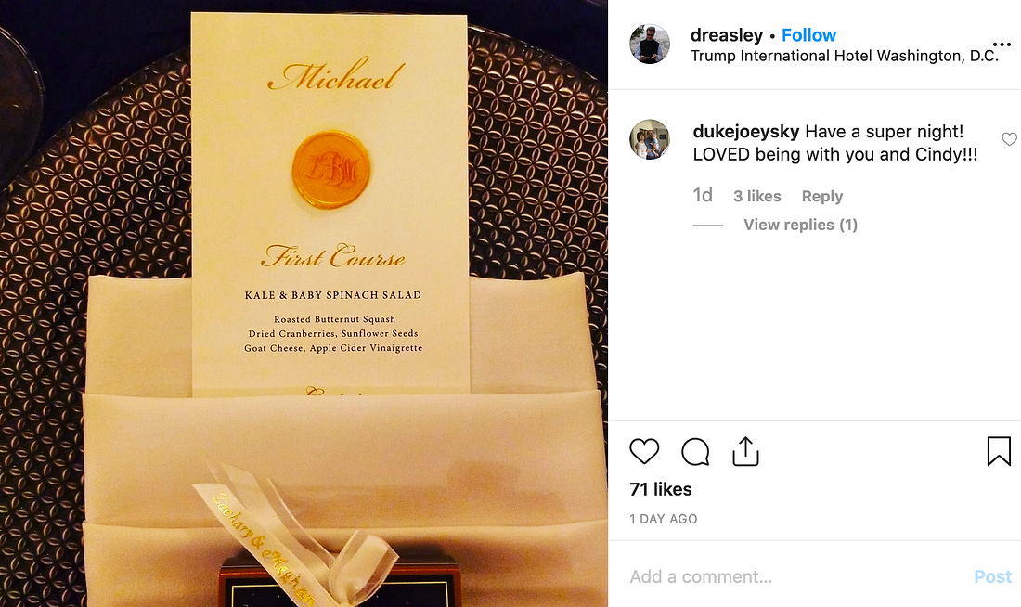Screen dimensions: 1021x607
Task: Open the three-dot more options menu
Action: [x=1002, y=45]
